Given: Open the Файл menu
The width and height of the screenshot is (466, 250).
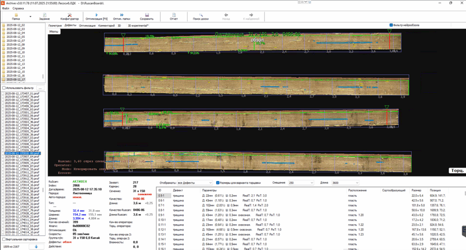Looking at the screenshot, I should (5, 8).
